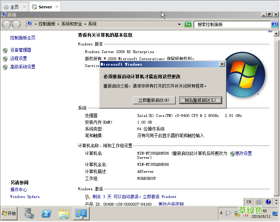This screenshot has height=222, width=280.
Task: Switch to the Server tab
Action: click(45, 6)
